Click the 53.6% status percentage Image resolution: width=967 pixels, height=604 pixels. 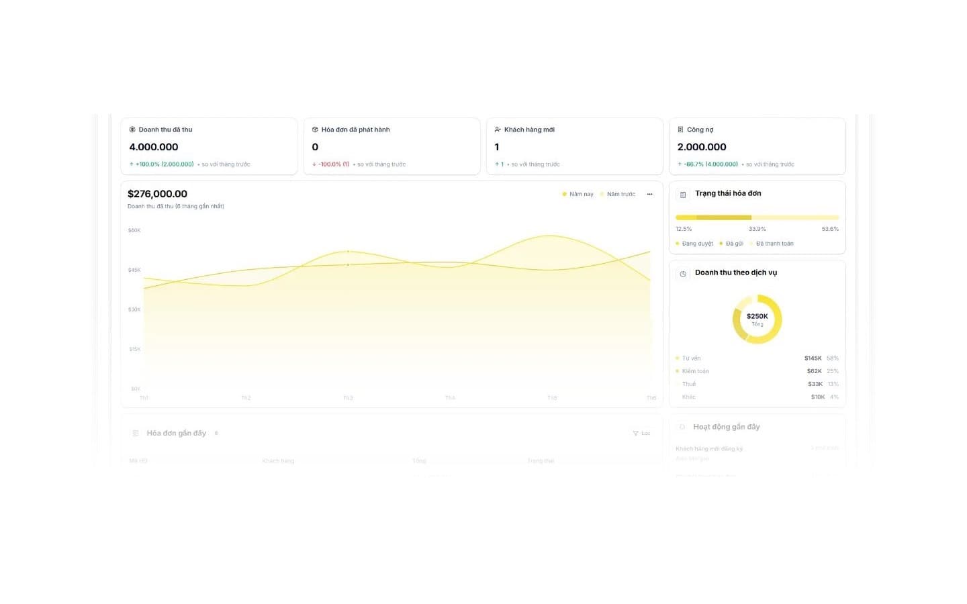[x=830, y=229]
